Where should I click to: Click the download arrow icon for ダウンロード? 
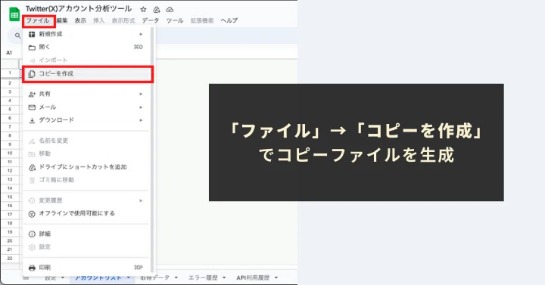point(32,120)
